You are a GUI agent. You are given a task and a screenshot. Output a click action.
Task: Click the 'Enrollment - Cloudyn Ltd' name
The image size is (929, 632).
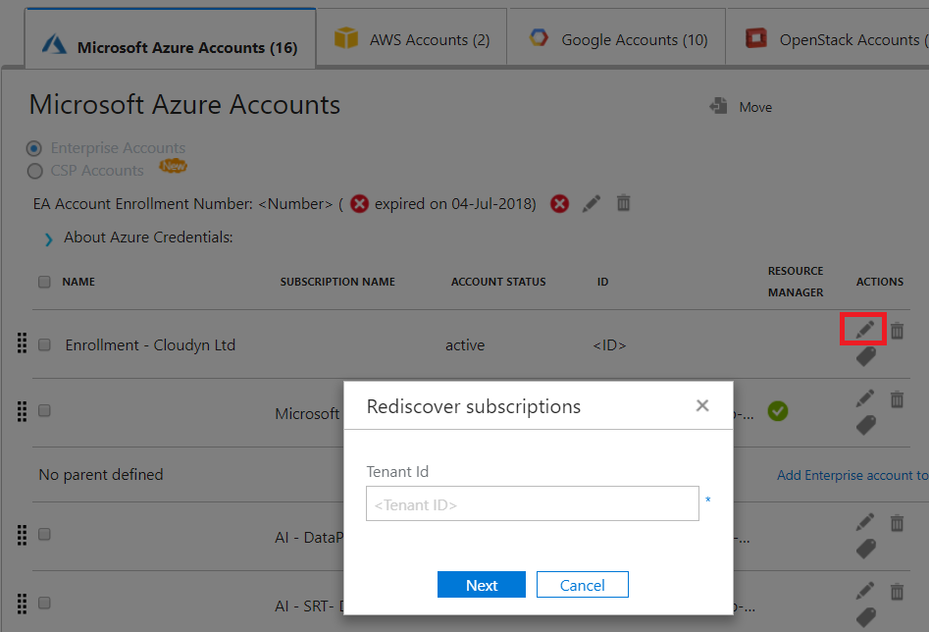pyautogui.click(x=150, y=345)
